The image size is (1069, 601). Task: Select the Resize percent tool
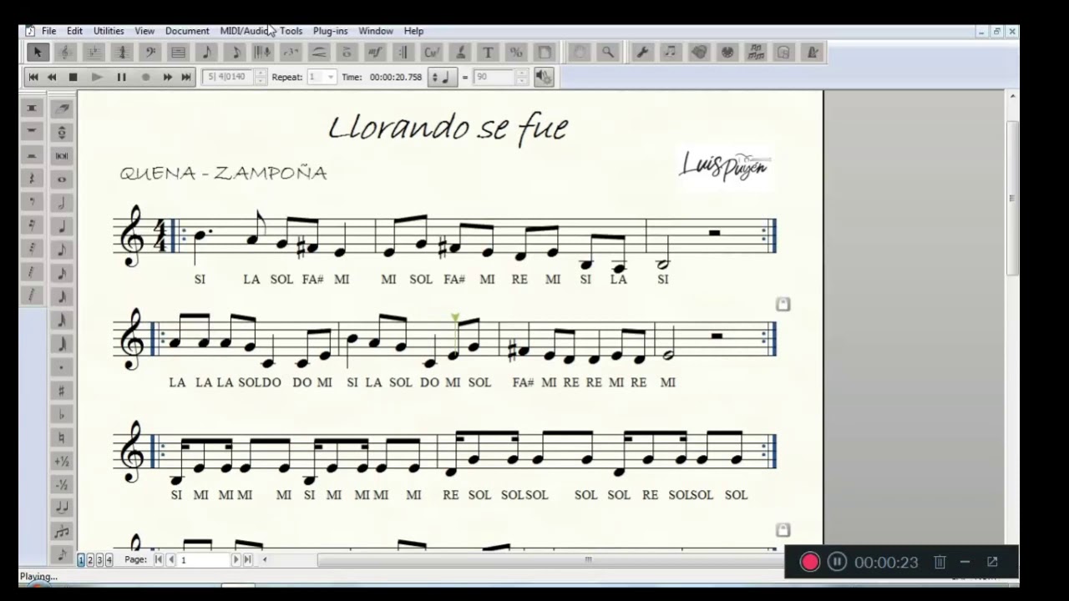515,53
